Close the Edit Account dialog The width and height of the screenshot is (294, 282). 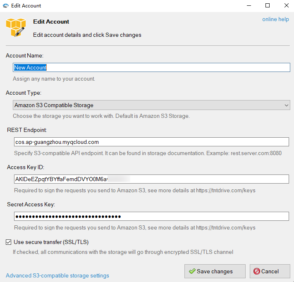pyautogui.click(x=286, y=6)
